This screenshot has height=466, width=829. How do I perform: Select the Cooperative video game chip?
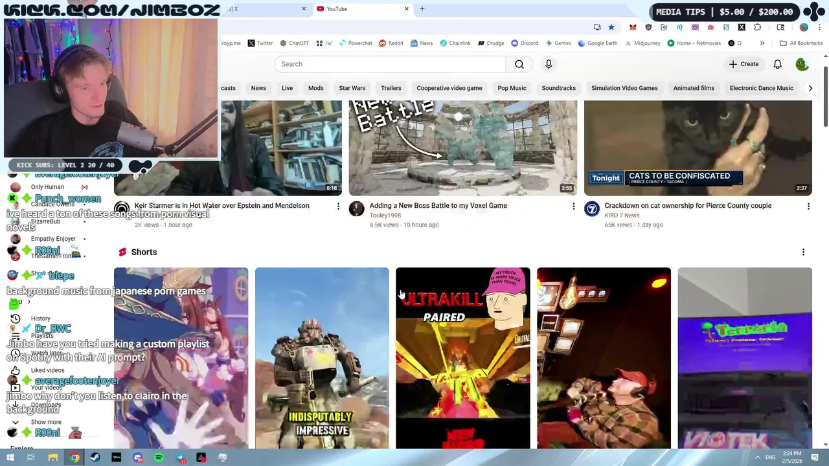449,88
